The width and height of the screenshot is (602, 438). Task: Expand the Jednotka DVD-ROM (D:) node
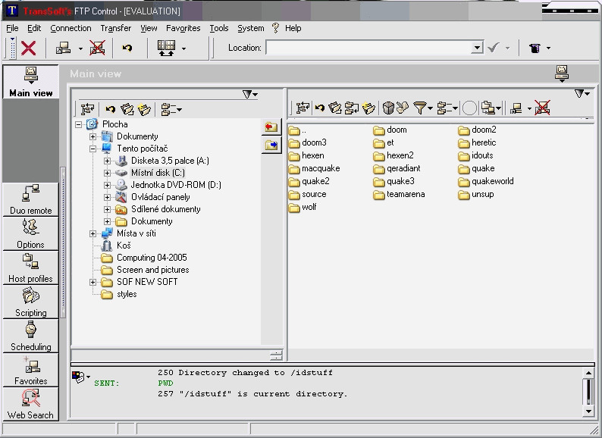pos(107,185)
